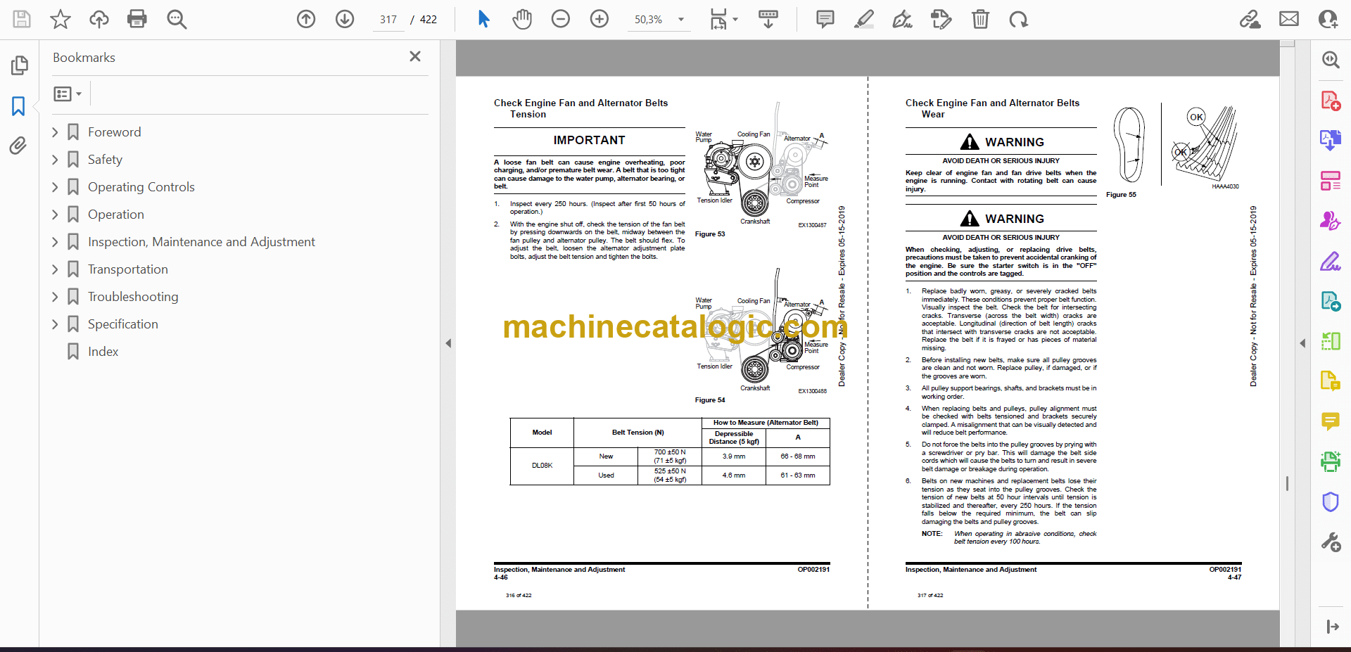Toggle the Bookmarks panel button
Screen dimensions: 1351x652
tap(18, 106)
